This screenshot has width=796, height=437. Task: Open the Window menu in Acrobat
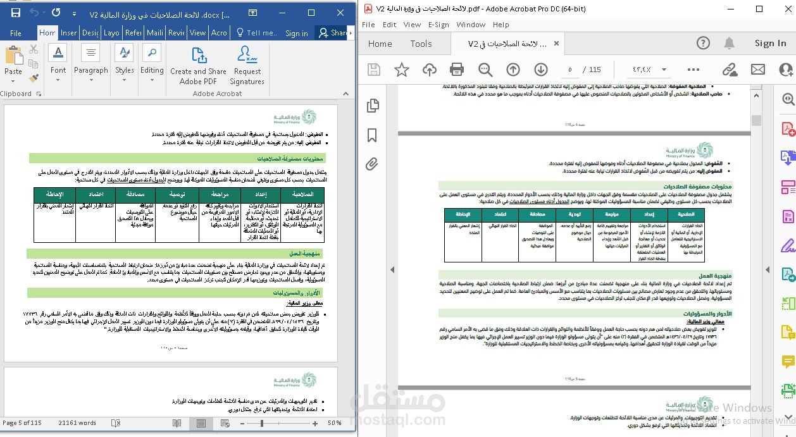pyautogui.click(x=471, y=25)
